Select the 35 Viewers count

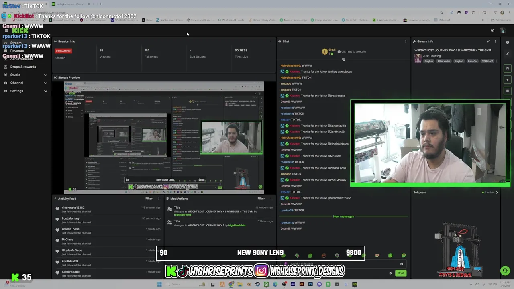tap(102, 50)
